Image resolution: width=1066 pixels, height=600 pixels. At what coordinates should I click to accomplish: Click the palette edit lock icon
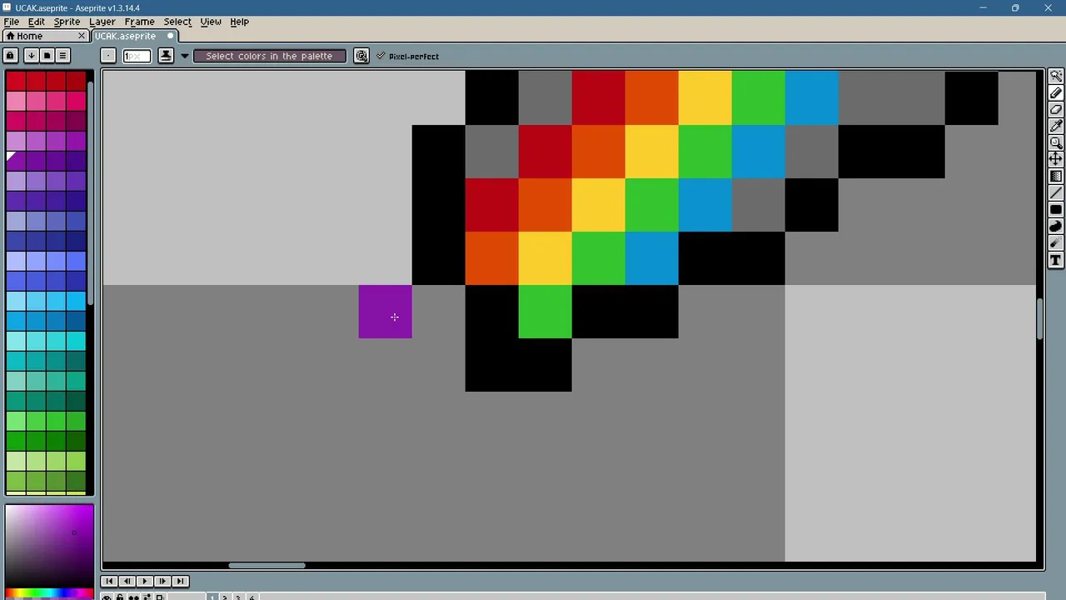(10, 56)
